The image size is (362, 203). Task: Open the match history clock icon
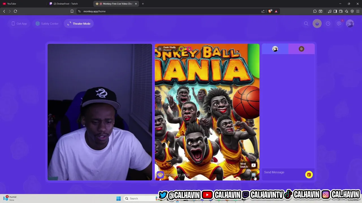pos(328,24)
